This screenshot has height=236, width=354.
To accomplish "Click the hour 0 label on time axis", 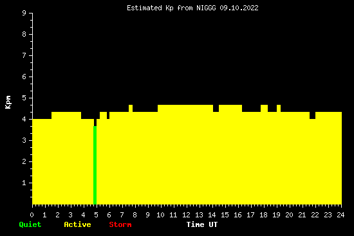I will pos(32,215).
